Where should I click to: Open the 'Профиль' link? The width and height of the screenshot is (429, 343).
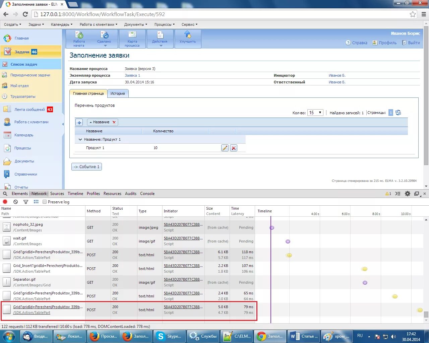[x=384, y=43]
